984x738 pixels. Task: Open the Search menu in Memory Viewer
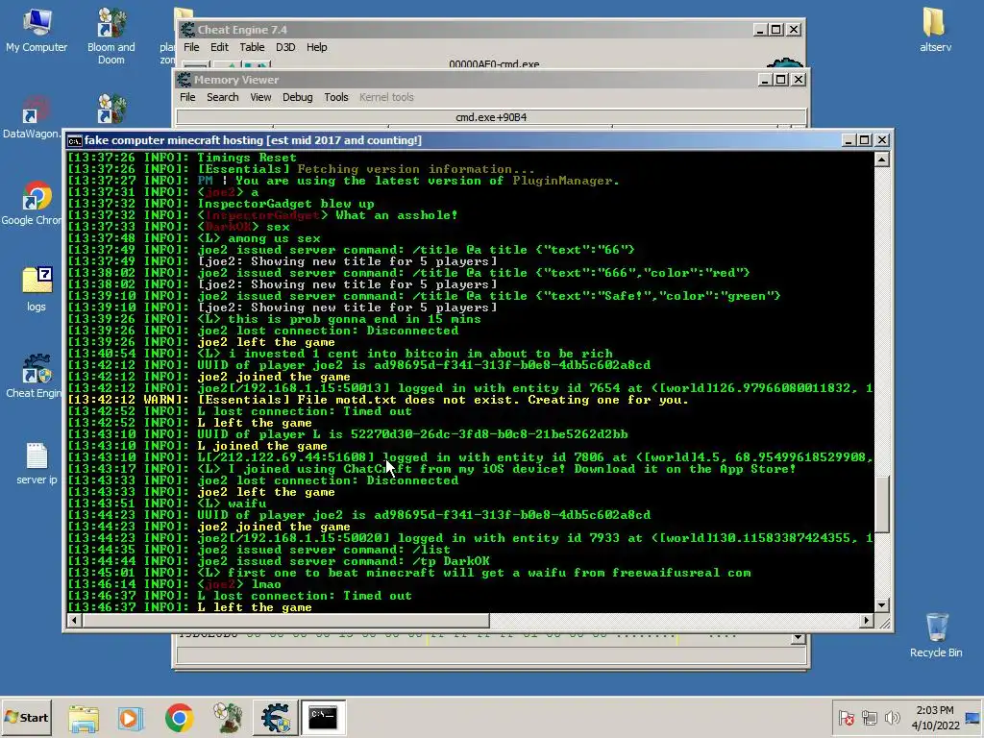click(x=223, y=97)
